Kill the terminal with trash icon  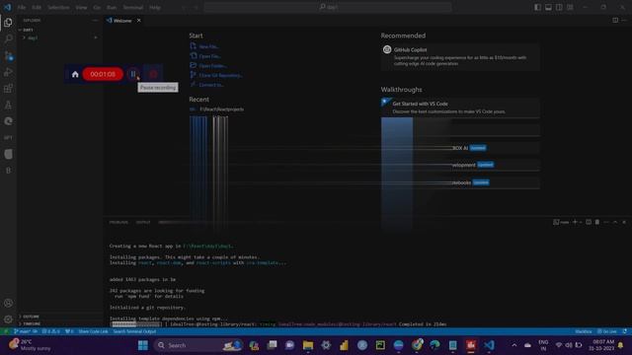597,222
